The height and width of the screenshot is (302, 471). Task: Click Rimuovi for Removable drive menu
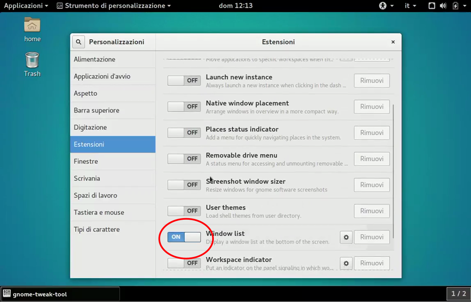(372, 159)
